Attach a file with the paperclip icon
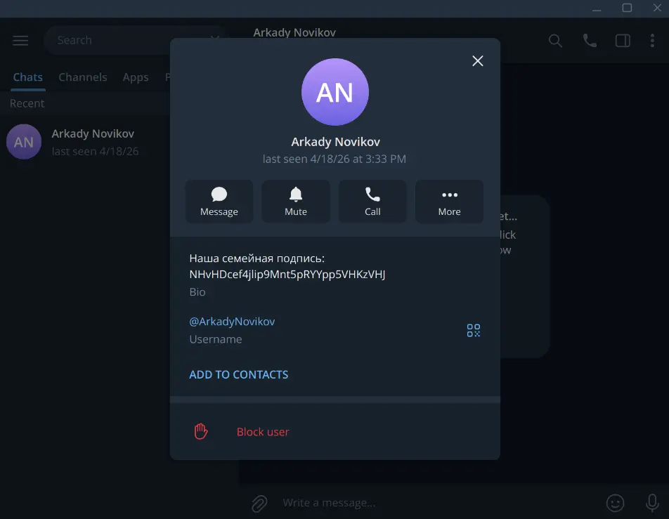The width and height of the screenshot is (669, 519). [x=259, y=503]
